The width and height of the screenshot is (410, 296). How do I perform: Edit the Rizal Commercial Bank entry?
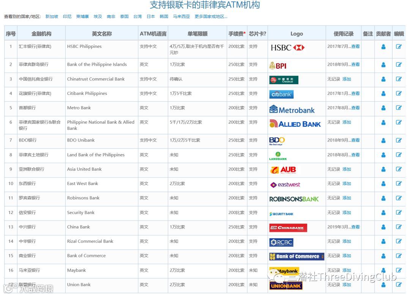(399, 241)
